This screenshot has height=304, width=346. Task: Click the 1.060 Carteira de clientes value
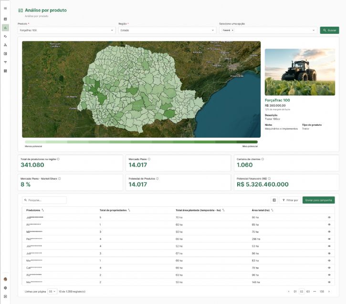(x=244, y=165)
